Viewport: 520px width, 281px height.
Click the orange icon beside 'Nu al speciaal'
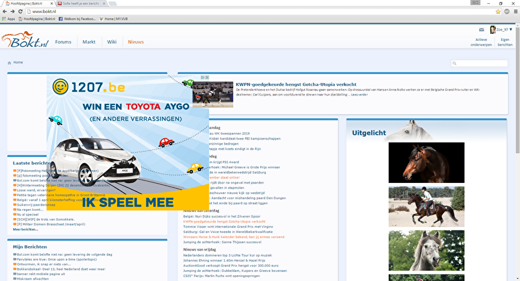click(x=14, y=214)
